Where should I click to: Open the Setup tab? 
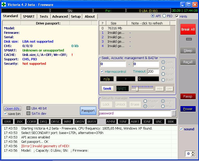(76, 16)
